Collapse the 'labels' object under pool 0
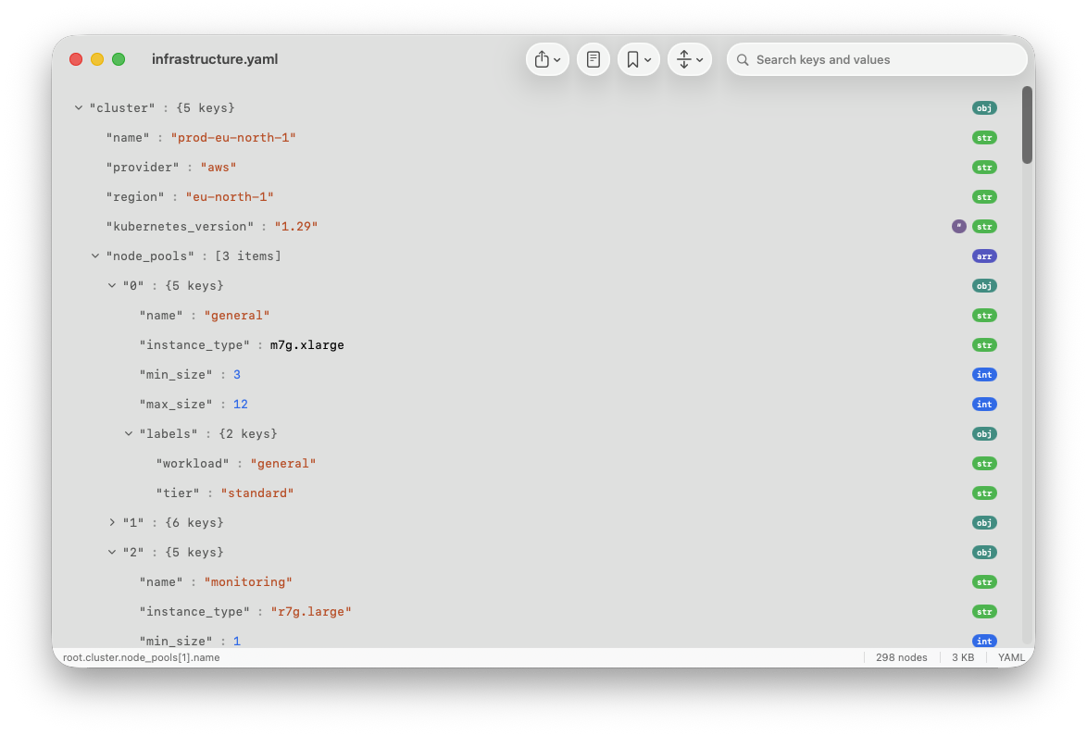 [129, 433]
